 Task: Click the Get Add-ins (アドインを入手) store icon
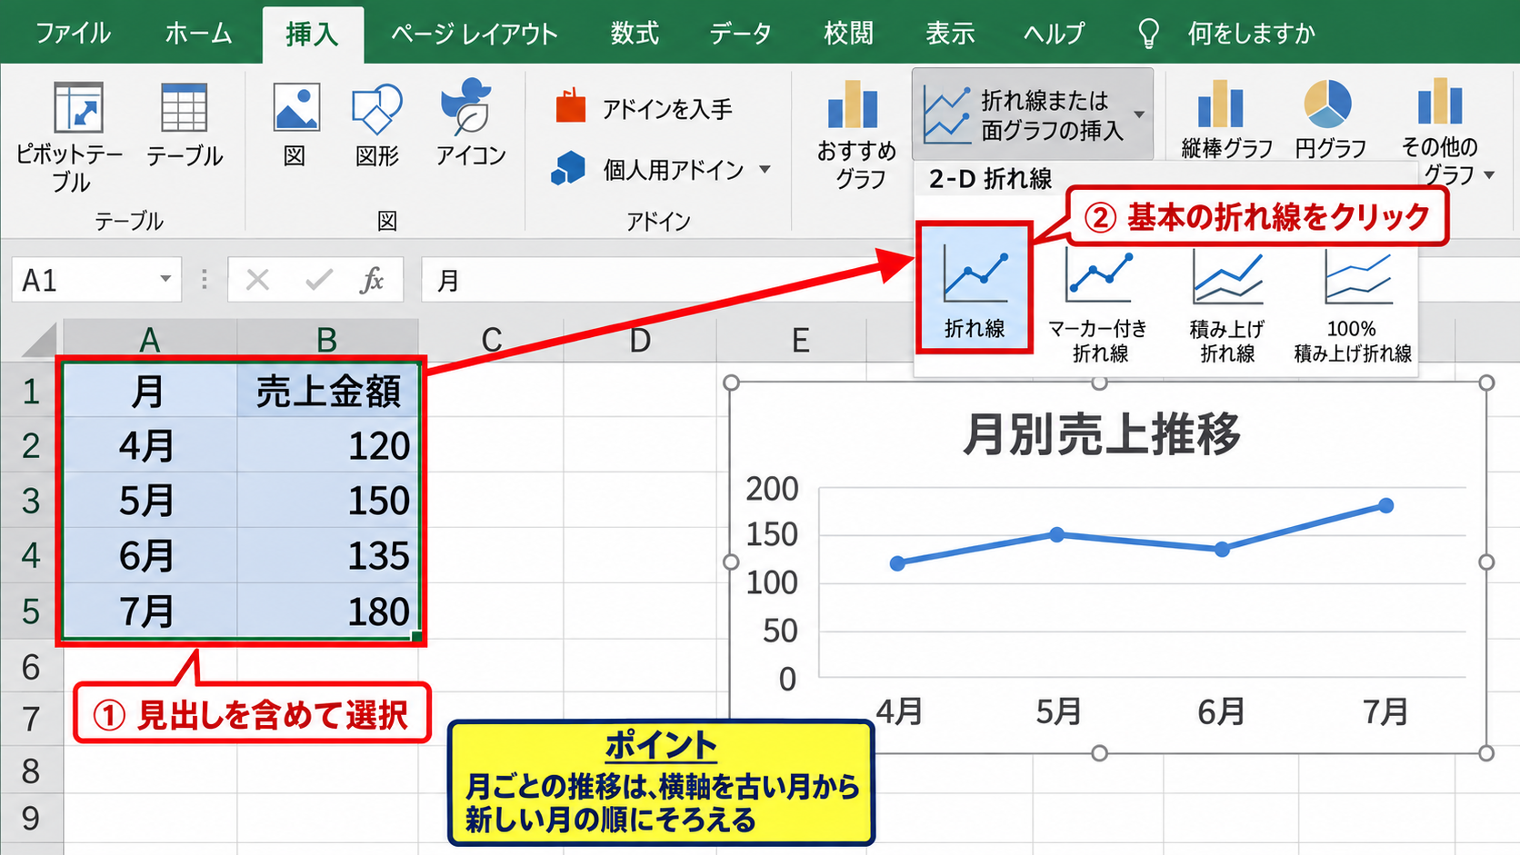(571, 106)
